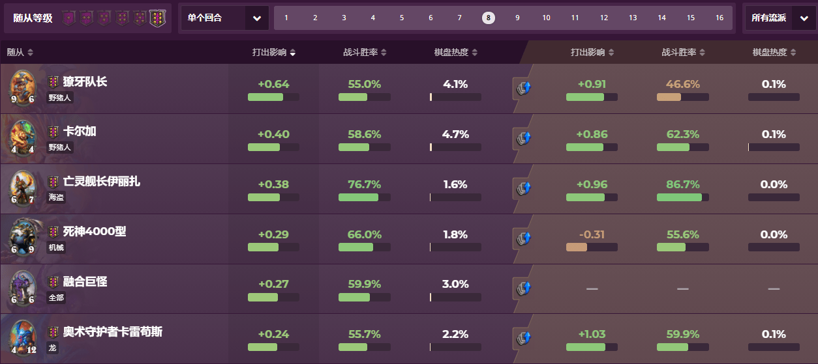Open the 单个回合 dropdown

coord(225,18)
